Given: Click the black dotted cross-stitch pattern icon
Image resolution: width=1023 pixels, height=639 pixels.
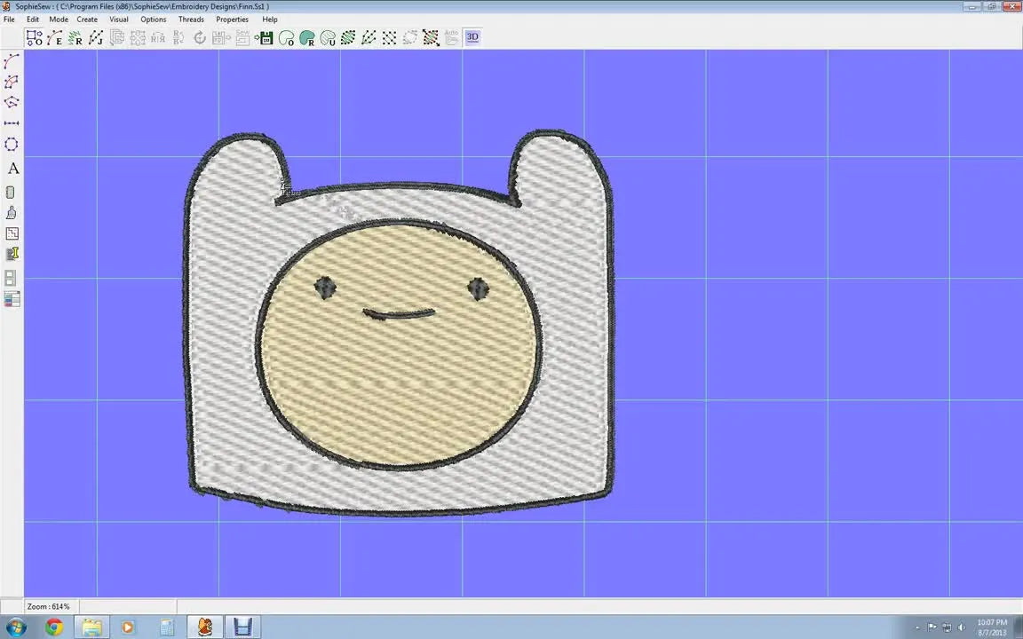Looking at the screenshot, I should coord(390,38).
